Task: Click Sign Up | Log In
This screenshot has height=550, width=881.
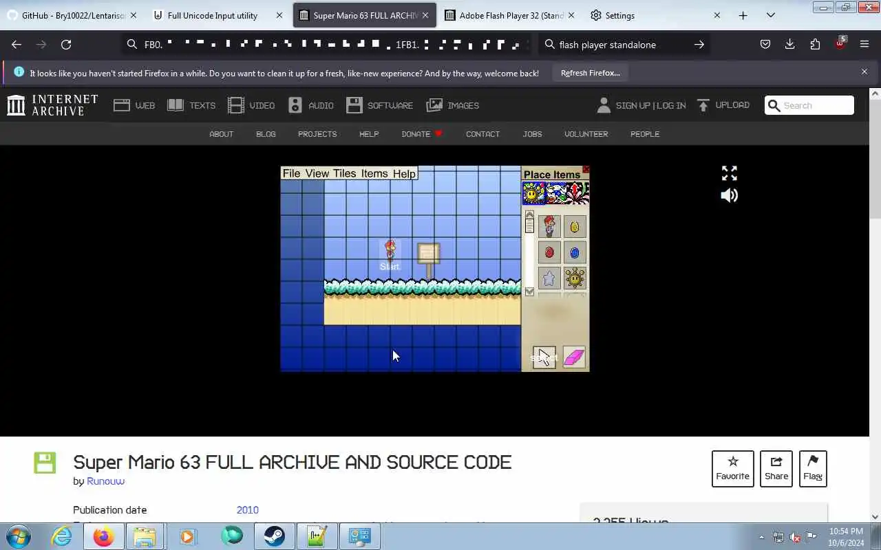Action: [x=641, y=105]
